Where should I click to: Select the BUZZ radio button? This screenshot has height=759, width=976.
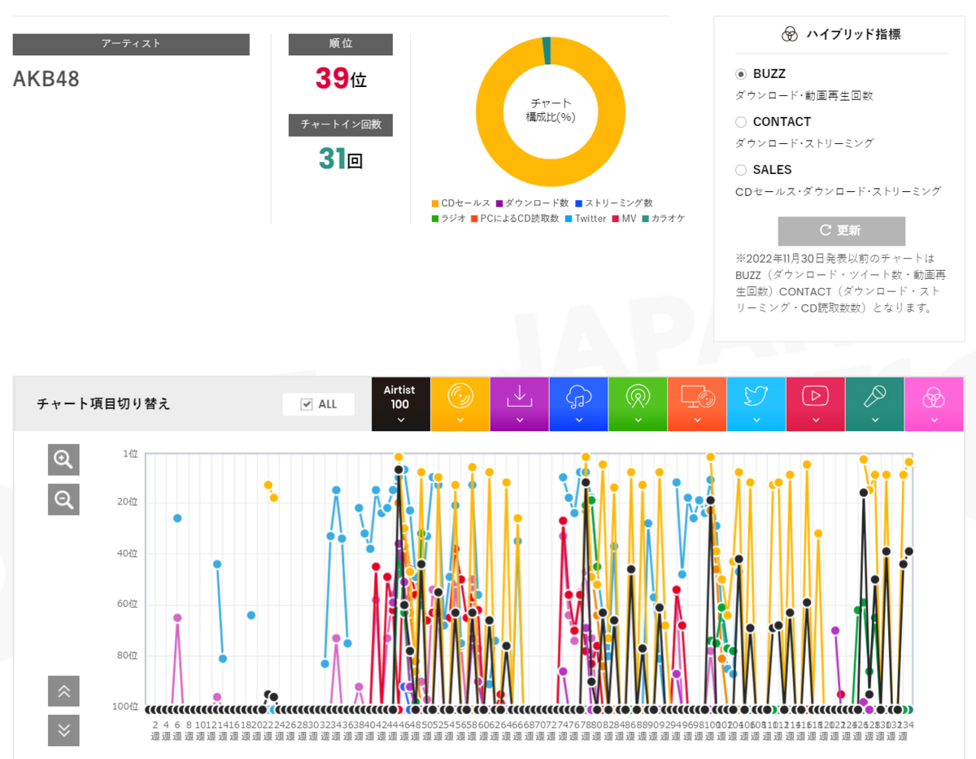(741, 74)
